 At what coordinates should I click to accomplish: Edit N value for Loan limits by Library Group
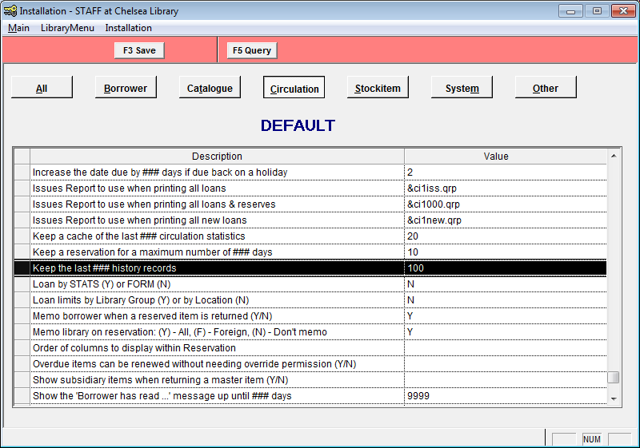(506, 300)
